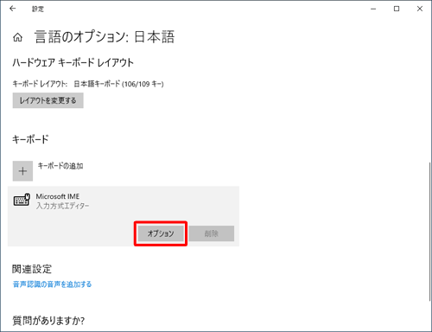Click the キーボードの追加 label
This screenshot has width=432, height=332.
pyautogui.click(x=60, y=166)
